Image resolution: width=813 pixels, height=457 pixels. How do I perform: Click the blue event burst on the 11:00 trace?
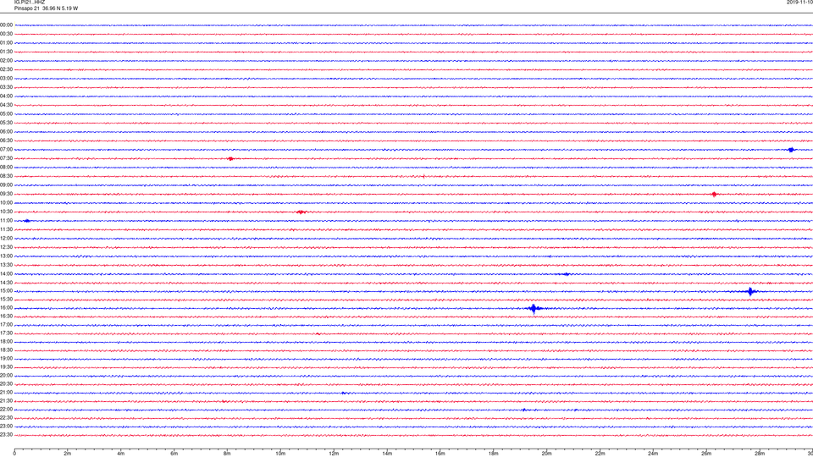coord(27,221)
